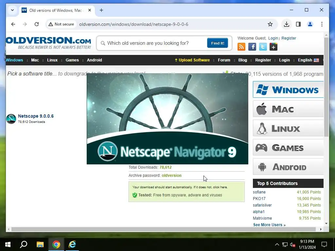
Task: Open contributor alpha1 profile
Action: pyautogui.click(x=259, y=212)
